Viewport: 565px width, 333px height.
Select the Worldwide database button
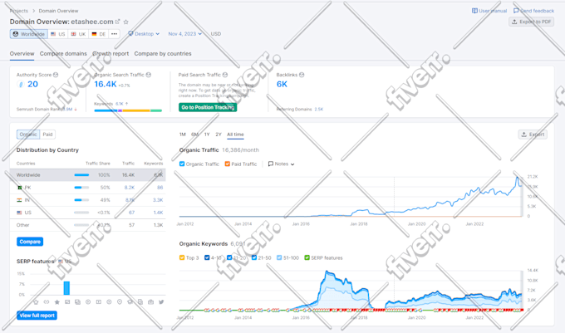click(29, 34)
